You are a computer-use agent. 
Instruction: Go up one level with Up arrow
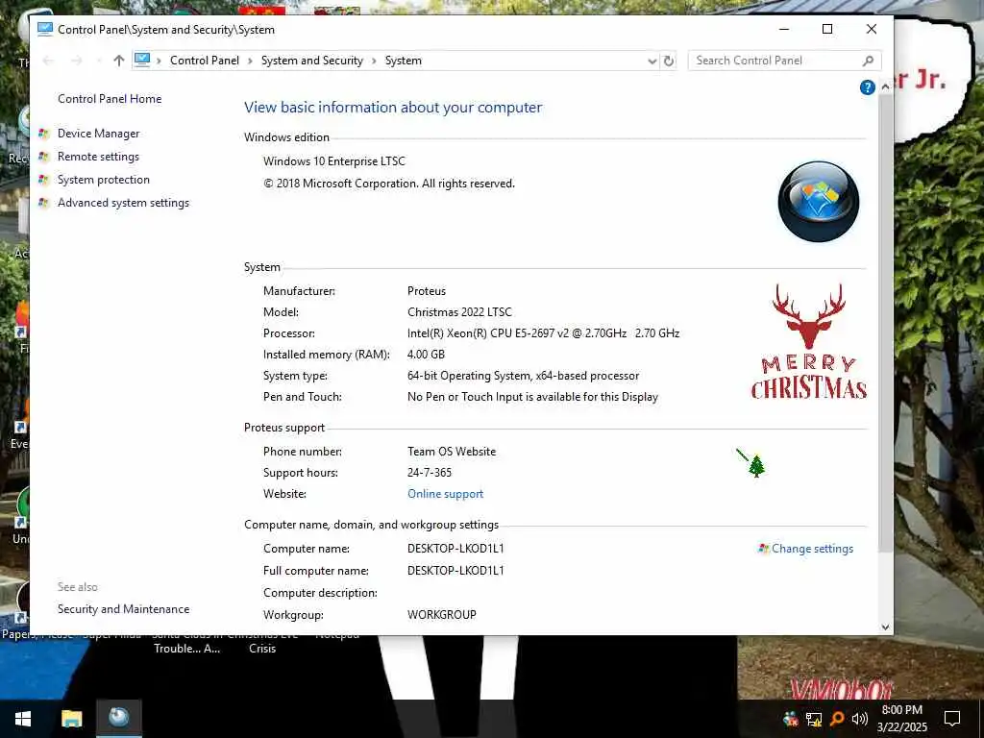pos(118,61)
